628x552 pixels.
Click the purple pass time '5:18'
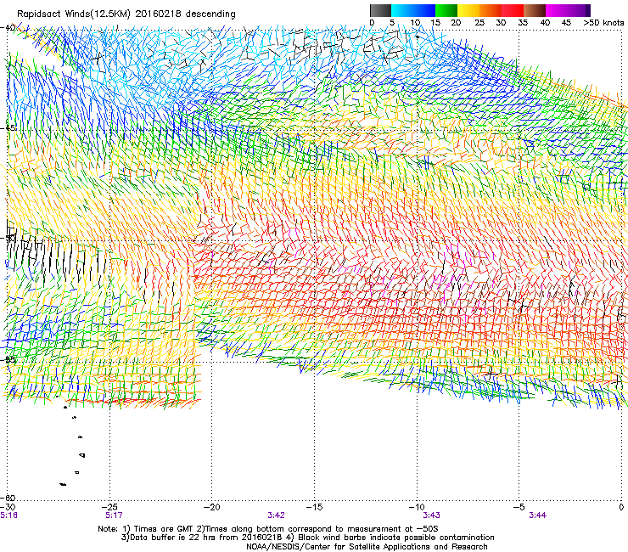[x=8, y=515]
